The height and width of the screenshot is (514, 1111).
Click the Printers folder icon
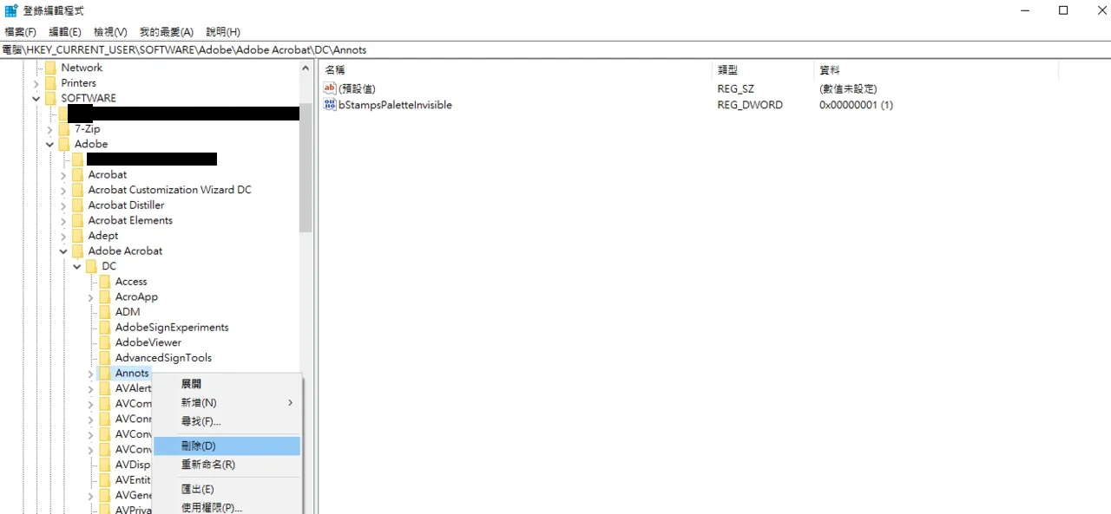[x=50, y=83]
